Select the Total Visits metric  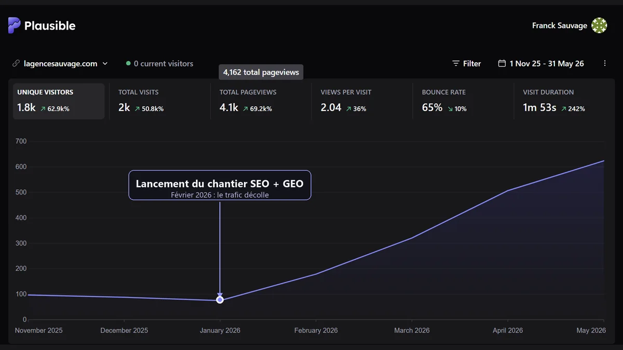(160, 101)
